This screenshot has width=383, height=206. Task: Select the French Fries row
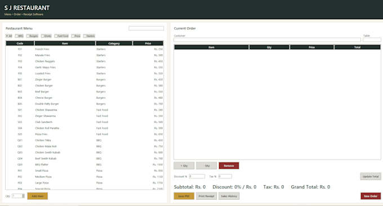coord(84,49)
